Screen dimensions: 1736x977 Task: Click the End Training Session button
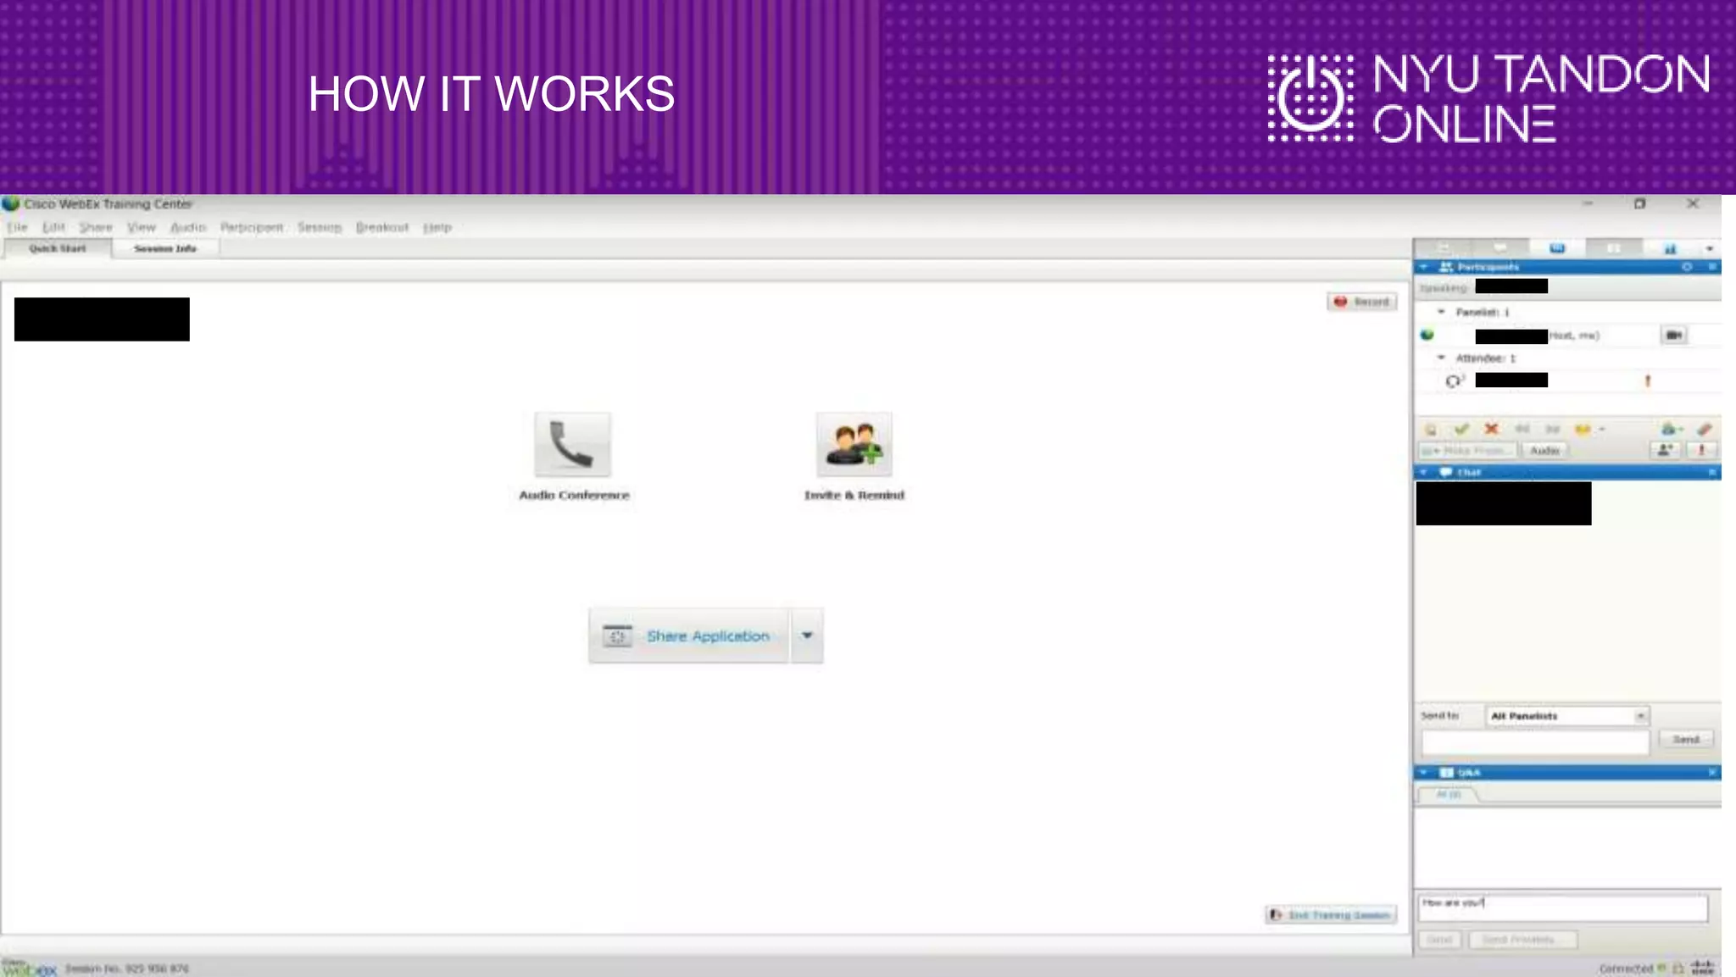click(x=1331, y=915)
